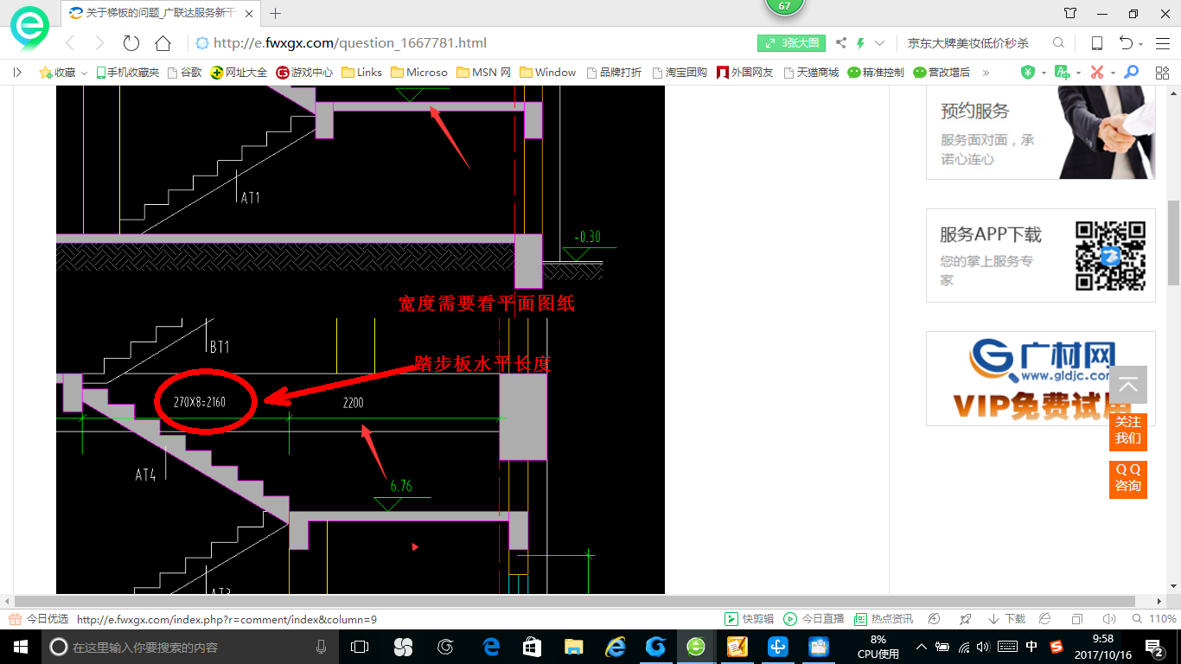Open dropdown beside translate icon
1181x664 pixels.
(1078, 73)
